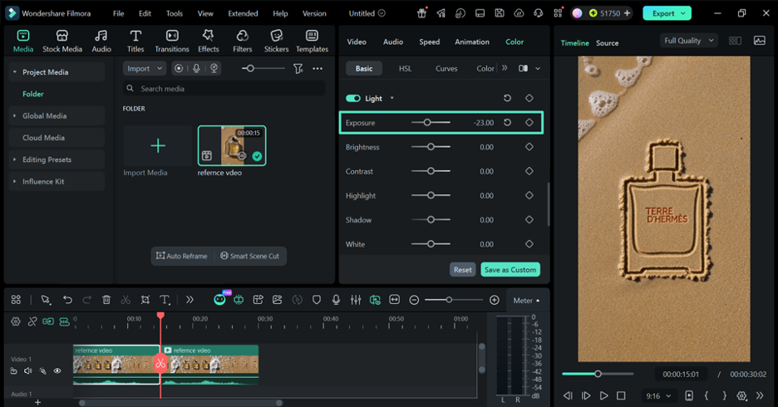Reset the Exposure value

click(x=507, y=122)
